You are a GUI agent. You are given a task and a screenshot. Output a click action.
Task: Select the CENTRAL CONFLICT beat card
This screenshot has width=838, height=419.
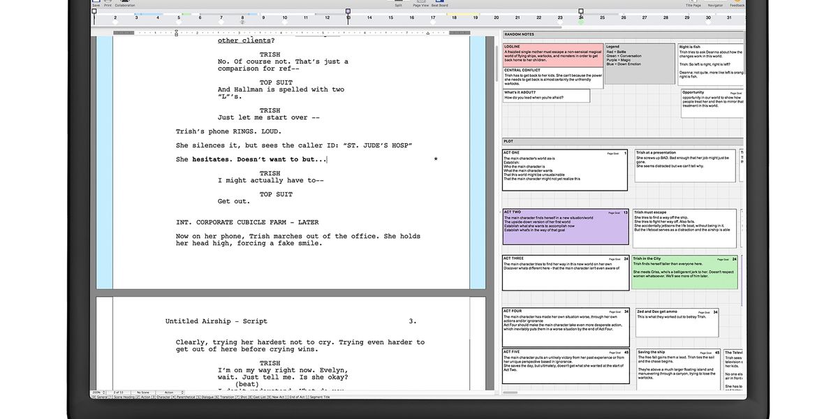552,78
